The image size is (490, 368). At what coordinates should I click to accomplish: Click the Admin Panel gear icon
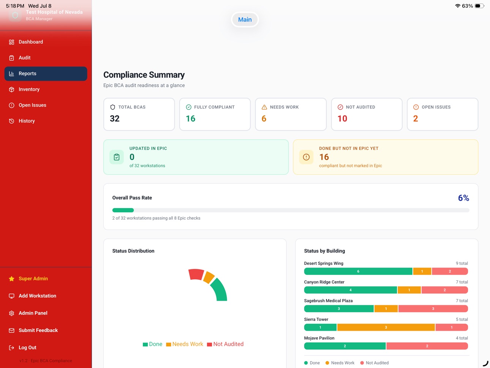pos(11,313)
